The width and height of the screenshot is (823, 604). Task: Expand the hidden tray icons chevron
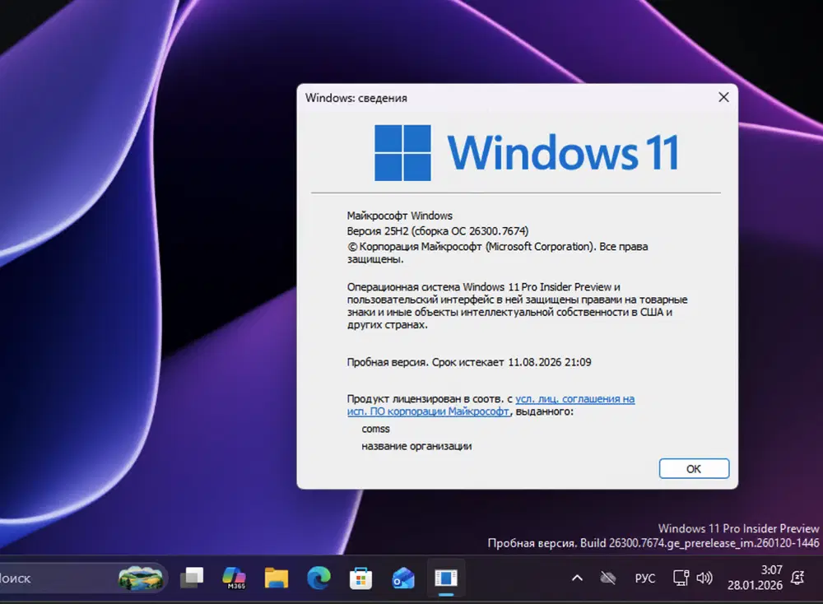pyautogui.click(x=577, y=578)
